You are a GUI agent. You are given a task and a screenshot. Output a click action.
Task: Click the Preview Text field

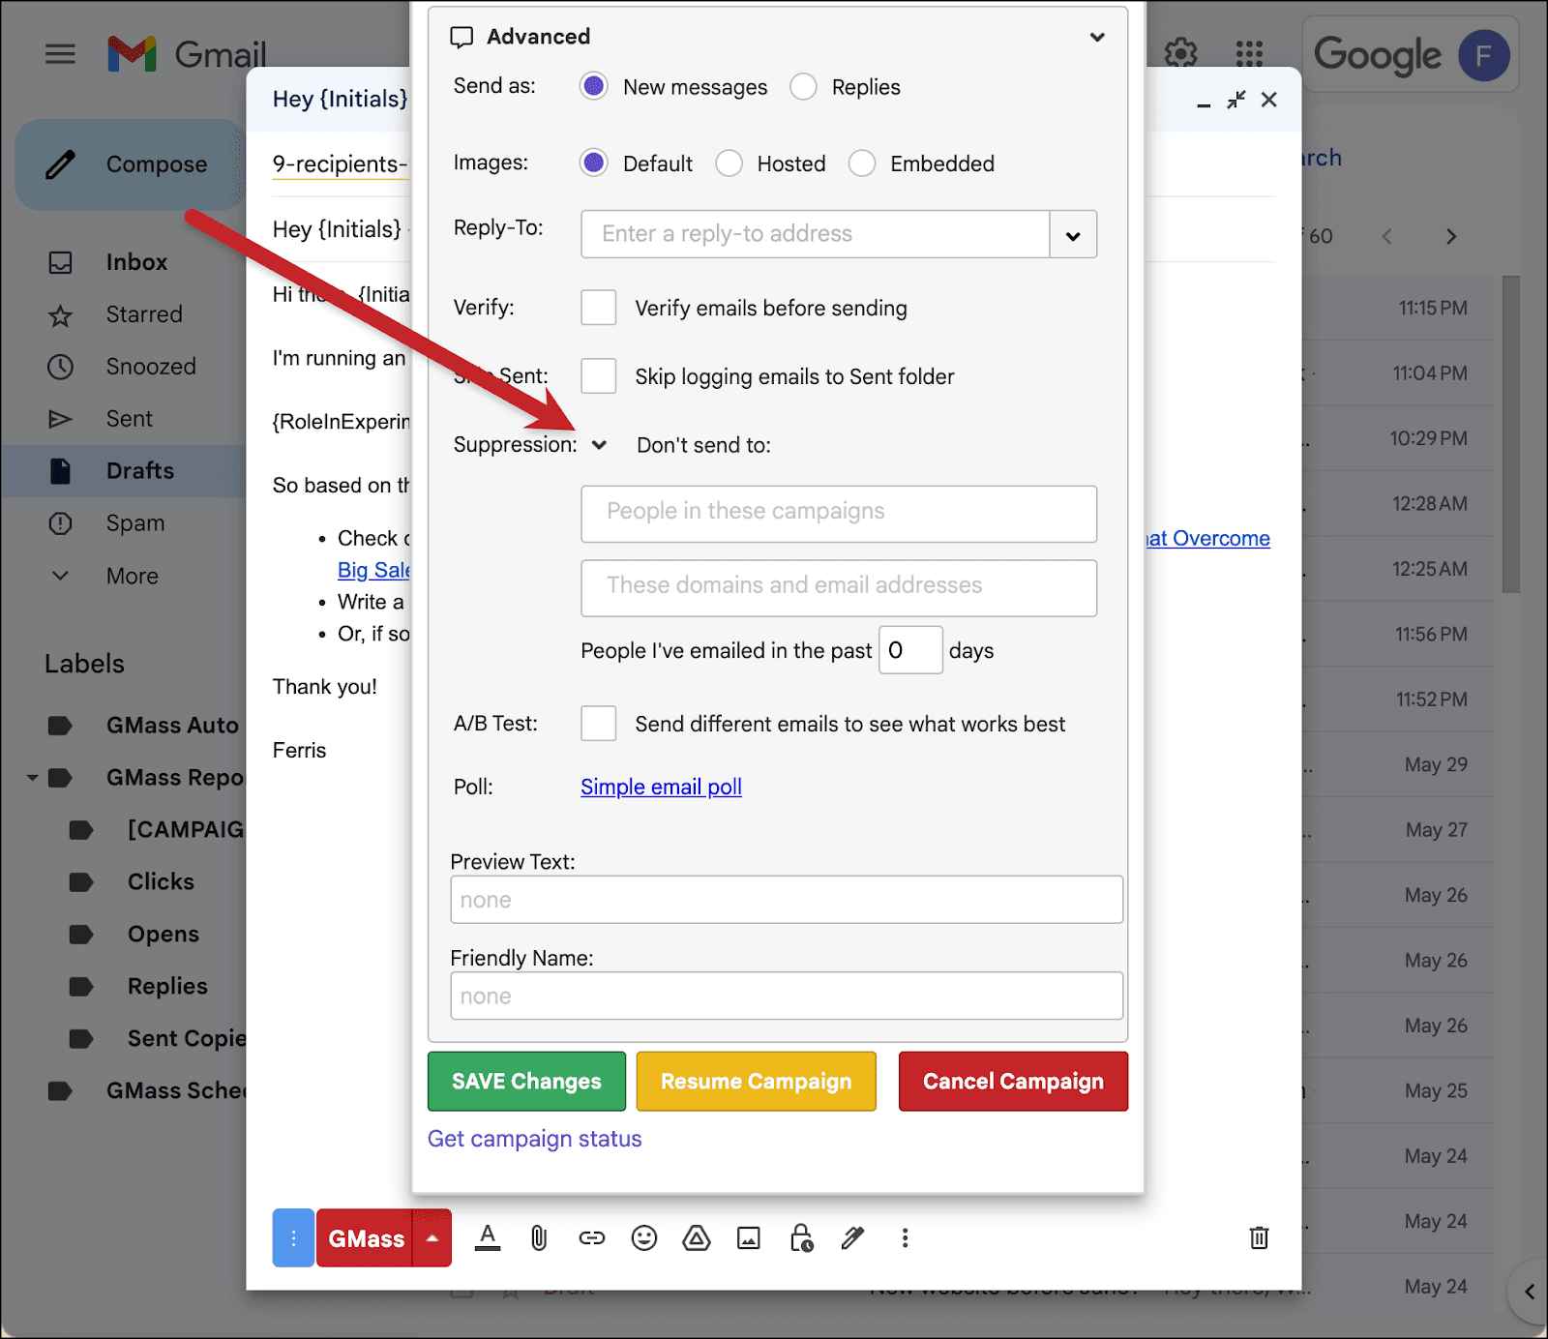point(787,900)
